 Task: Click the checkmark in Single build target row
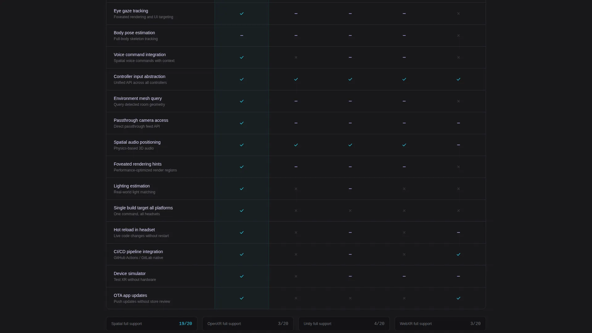pyautogui.click(x=242, y=211)
